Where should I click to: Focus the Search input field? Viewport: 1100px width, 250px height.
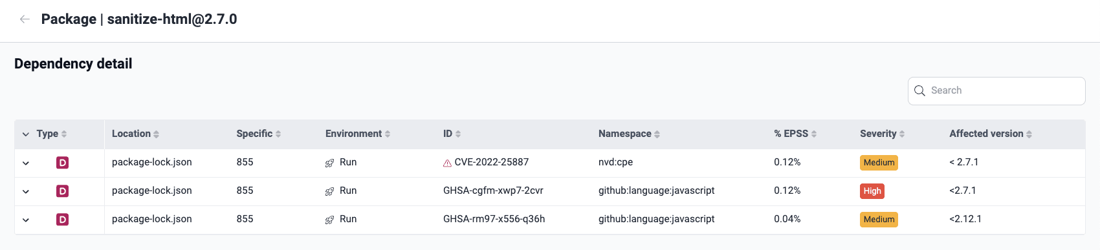[x=996, y=91]
